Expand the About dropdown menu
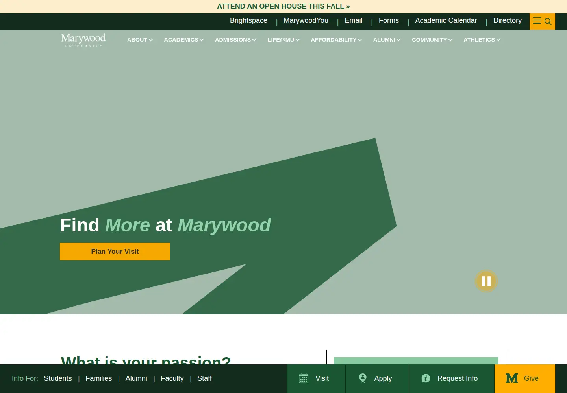This screenshot has width=567, height=393. (x=140, y=40)
